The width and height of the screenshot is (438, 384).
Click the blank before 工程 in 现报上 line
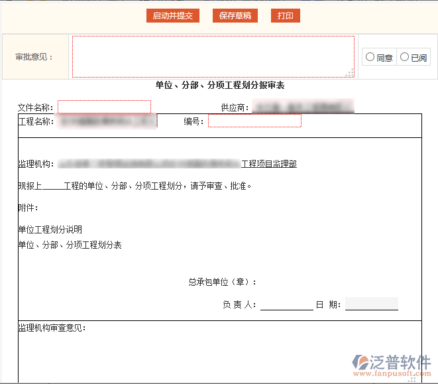[52, 186]
